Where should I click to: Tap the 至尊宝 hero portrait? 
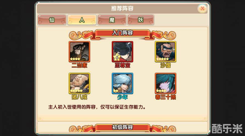(122, 52)
